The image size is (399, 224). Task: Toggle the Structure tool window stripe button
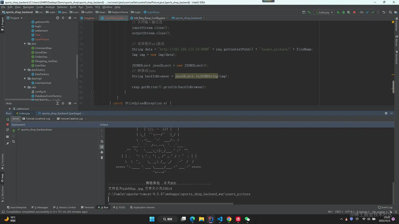2,194
